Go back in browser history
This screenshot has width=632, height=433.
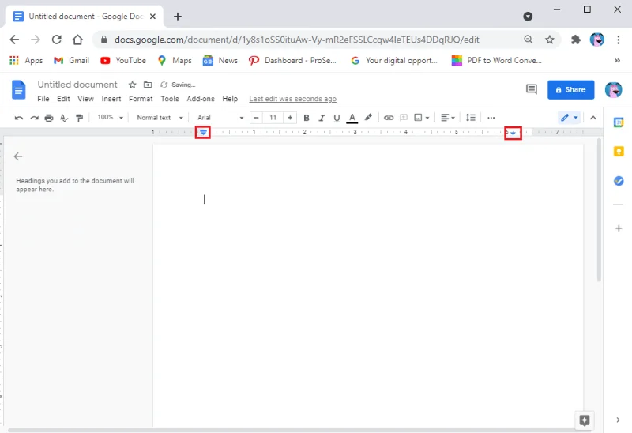tap(14, 40)
